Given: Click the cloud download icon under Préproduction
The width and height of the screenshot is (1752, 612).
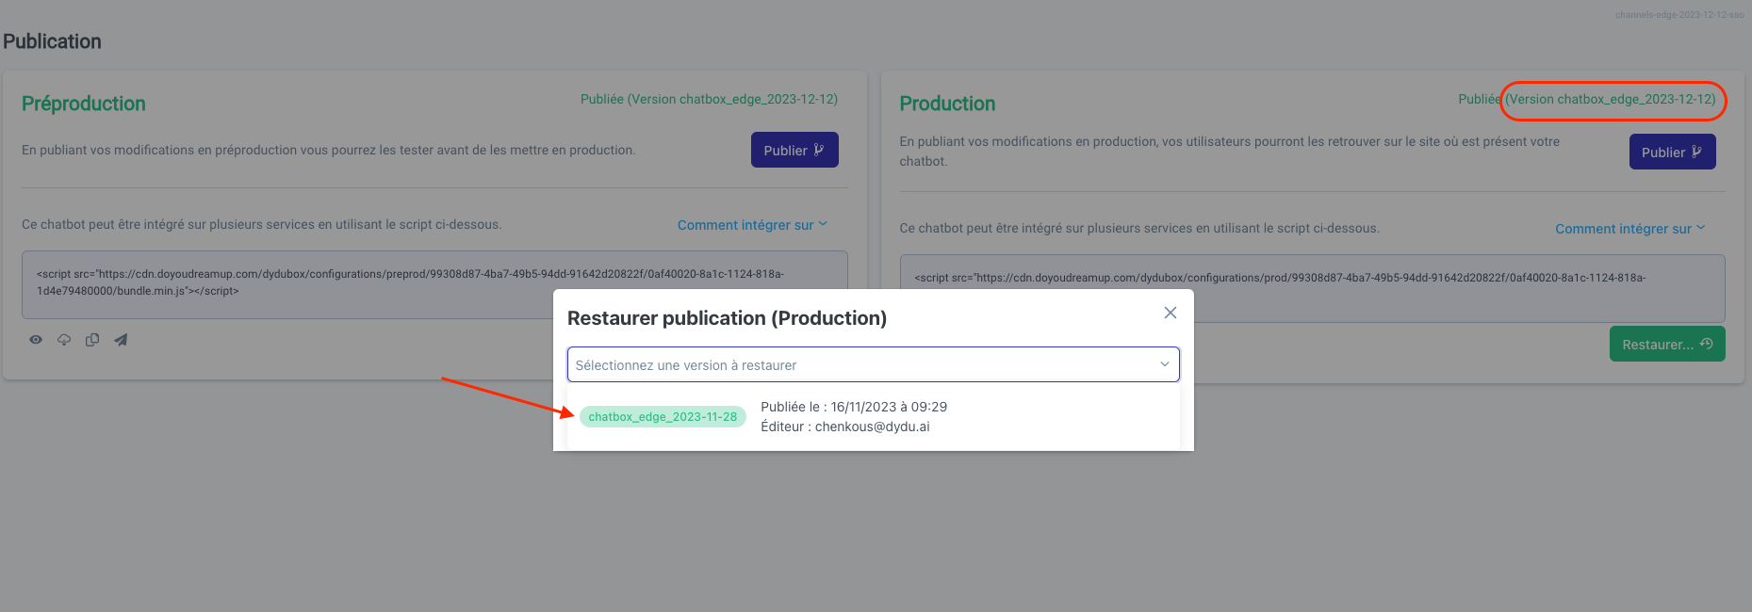Looking at the screenshot, I should [64, 340].
